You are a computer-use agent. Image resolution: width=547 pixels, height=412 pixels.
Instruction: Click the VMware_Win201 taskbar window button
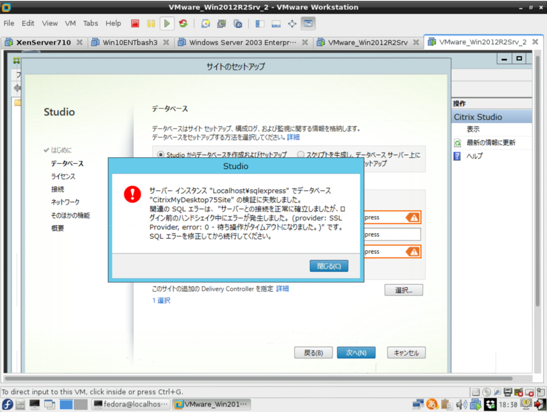[x=212, y=405]
